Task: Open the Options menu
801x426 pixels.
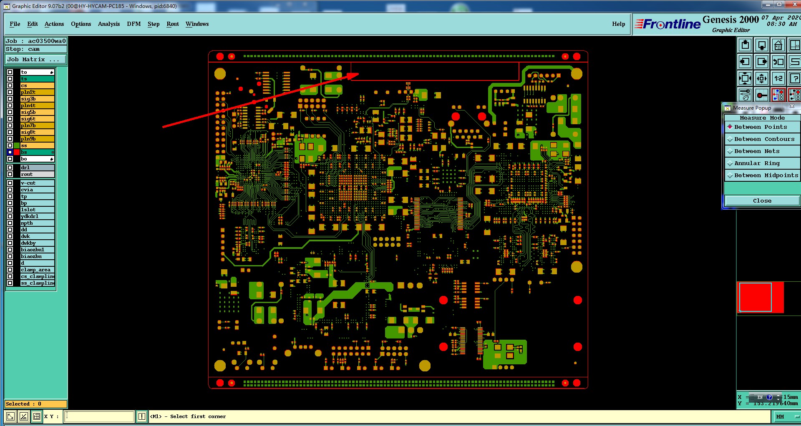Action: click(81, 24)
